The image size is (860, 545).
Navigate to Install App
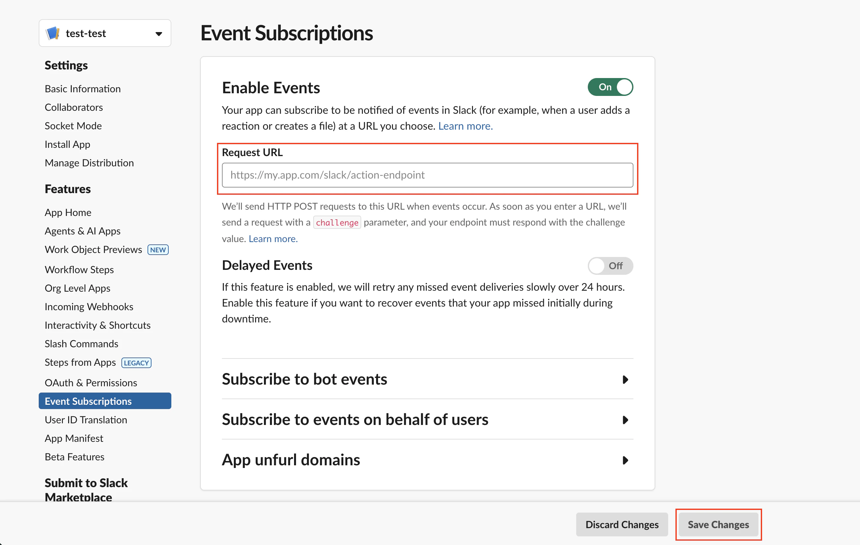tap(67, 144)
